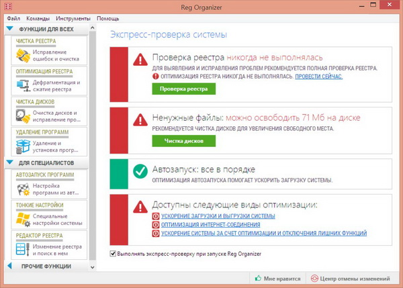Screen dimensions: 403x288
Task: Open the Команды menu
Action: 38,19
